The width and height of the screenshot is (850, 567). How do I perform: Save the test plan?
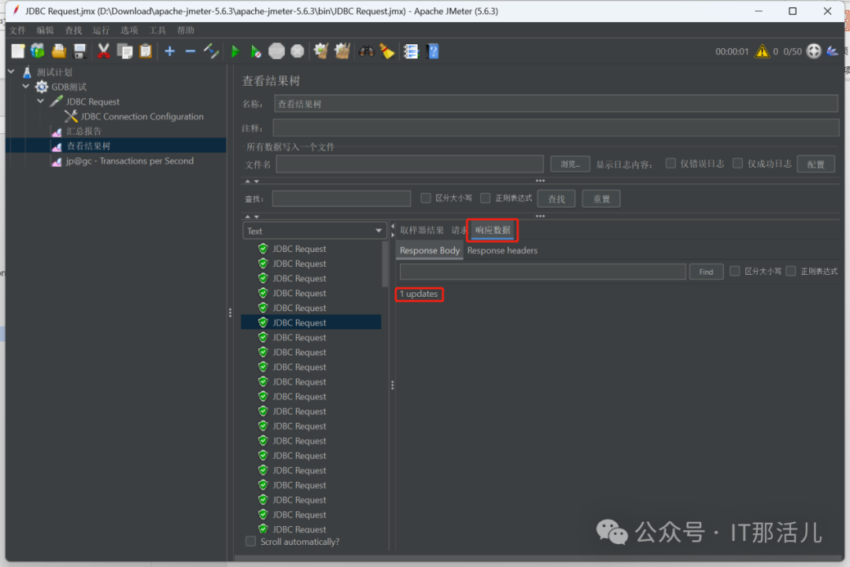[x=79, y=51]
